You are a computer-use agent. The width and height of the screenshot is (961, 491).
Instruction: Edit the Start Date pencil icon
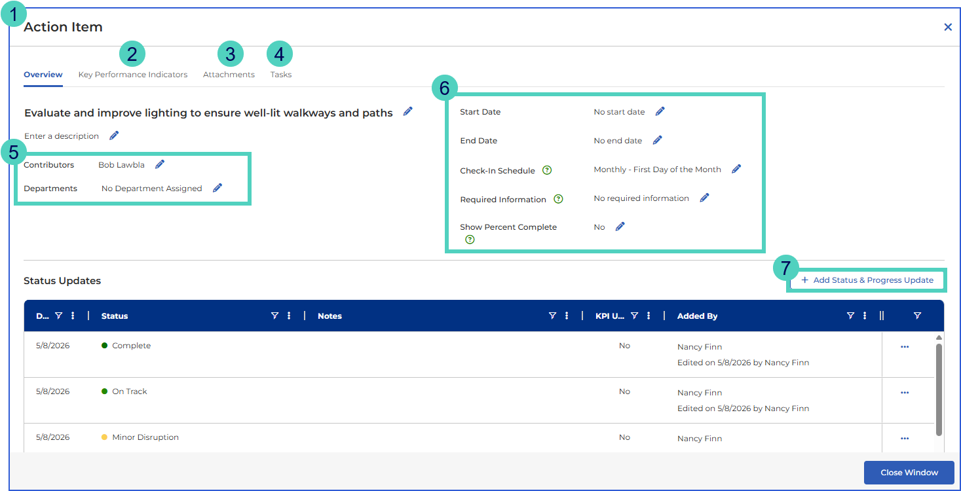(x=660, y=111)
